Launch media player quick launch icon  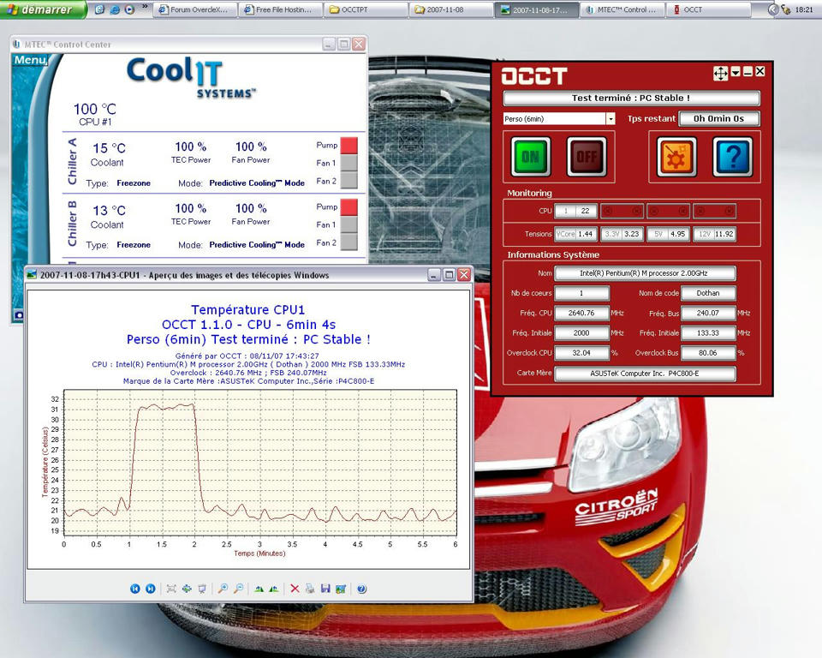129,9
